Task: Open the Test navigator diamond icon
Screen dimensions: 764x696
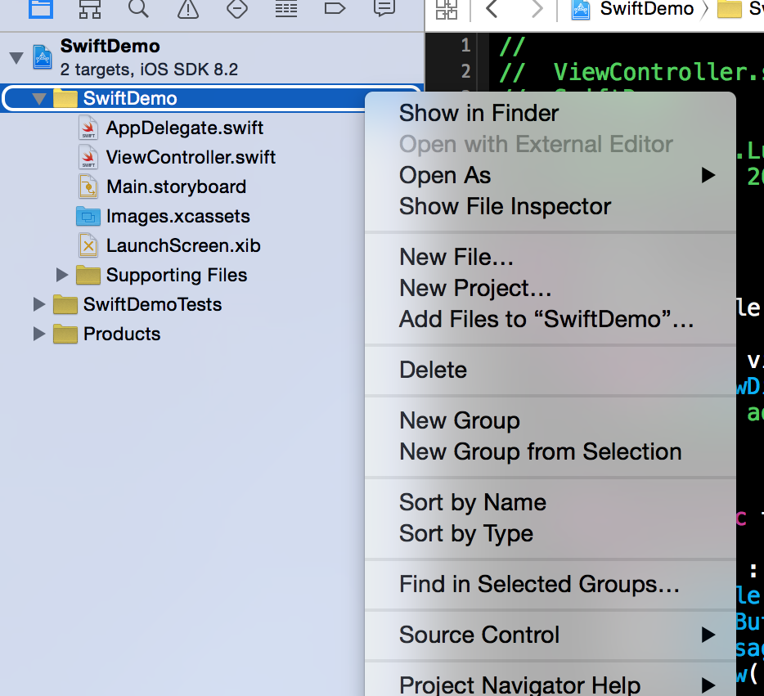Action: (236, 8)
